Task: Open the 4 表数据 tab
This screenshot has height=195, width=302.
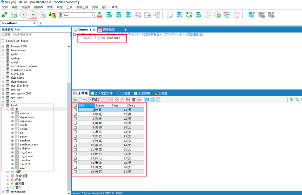Action: (x=142, y=93)
